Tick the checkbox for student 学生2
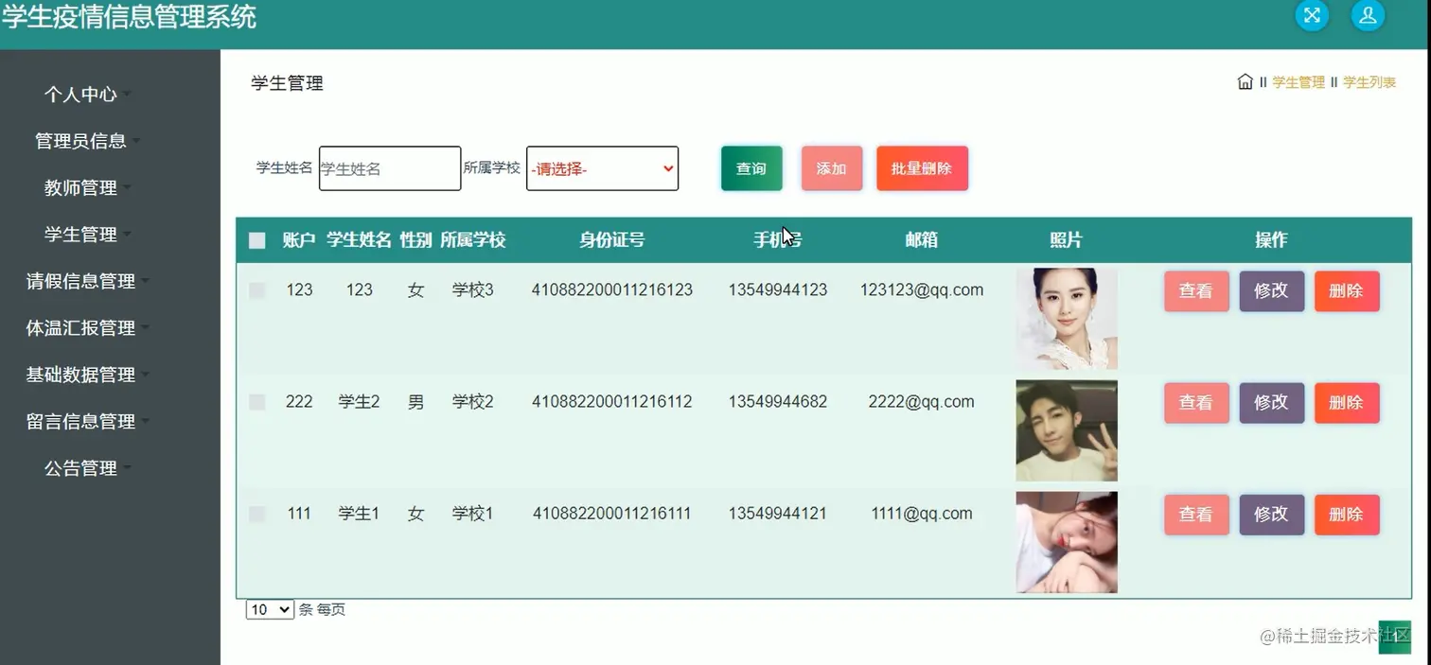Image resolution: width=1431 pixels, height=665 pixels. tap(256, 401)
